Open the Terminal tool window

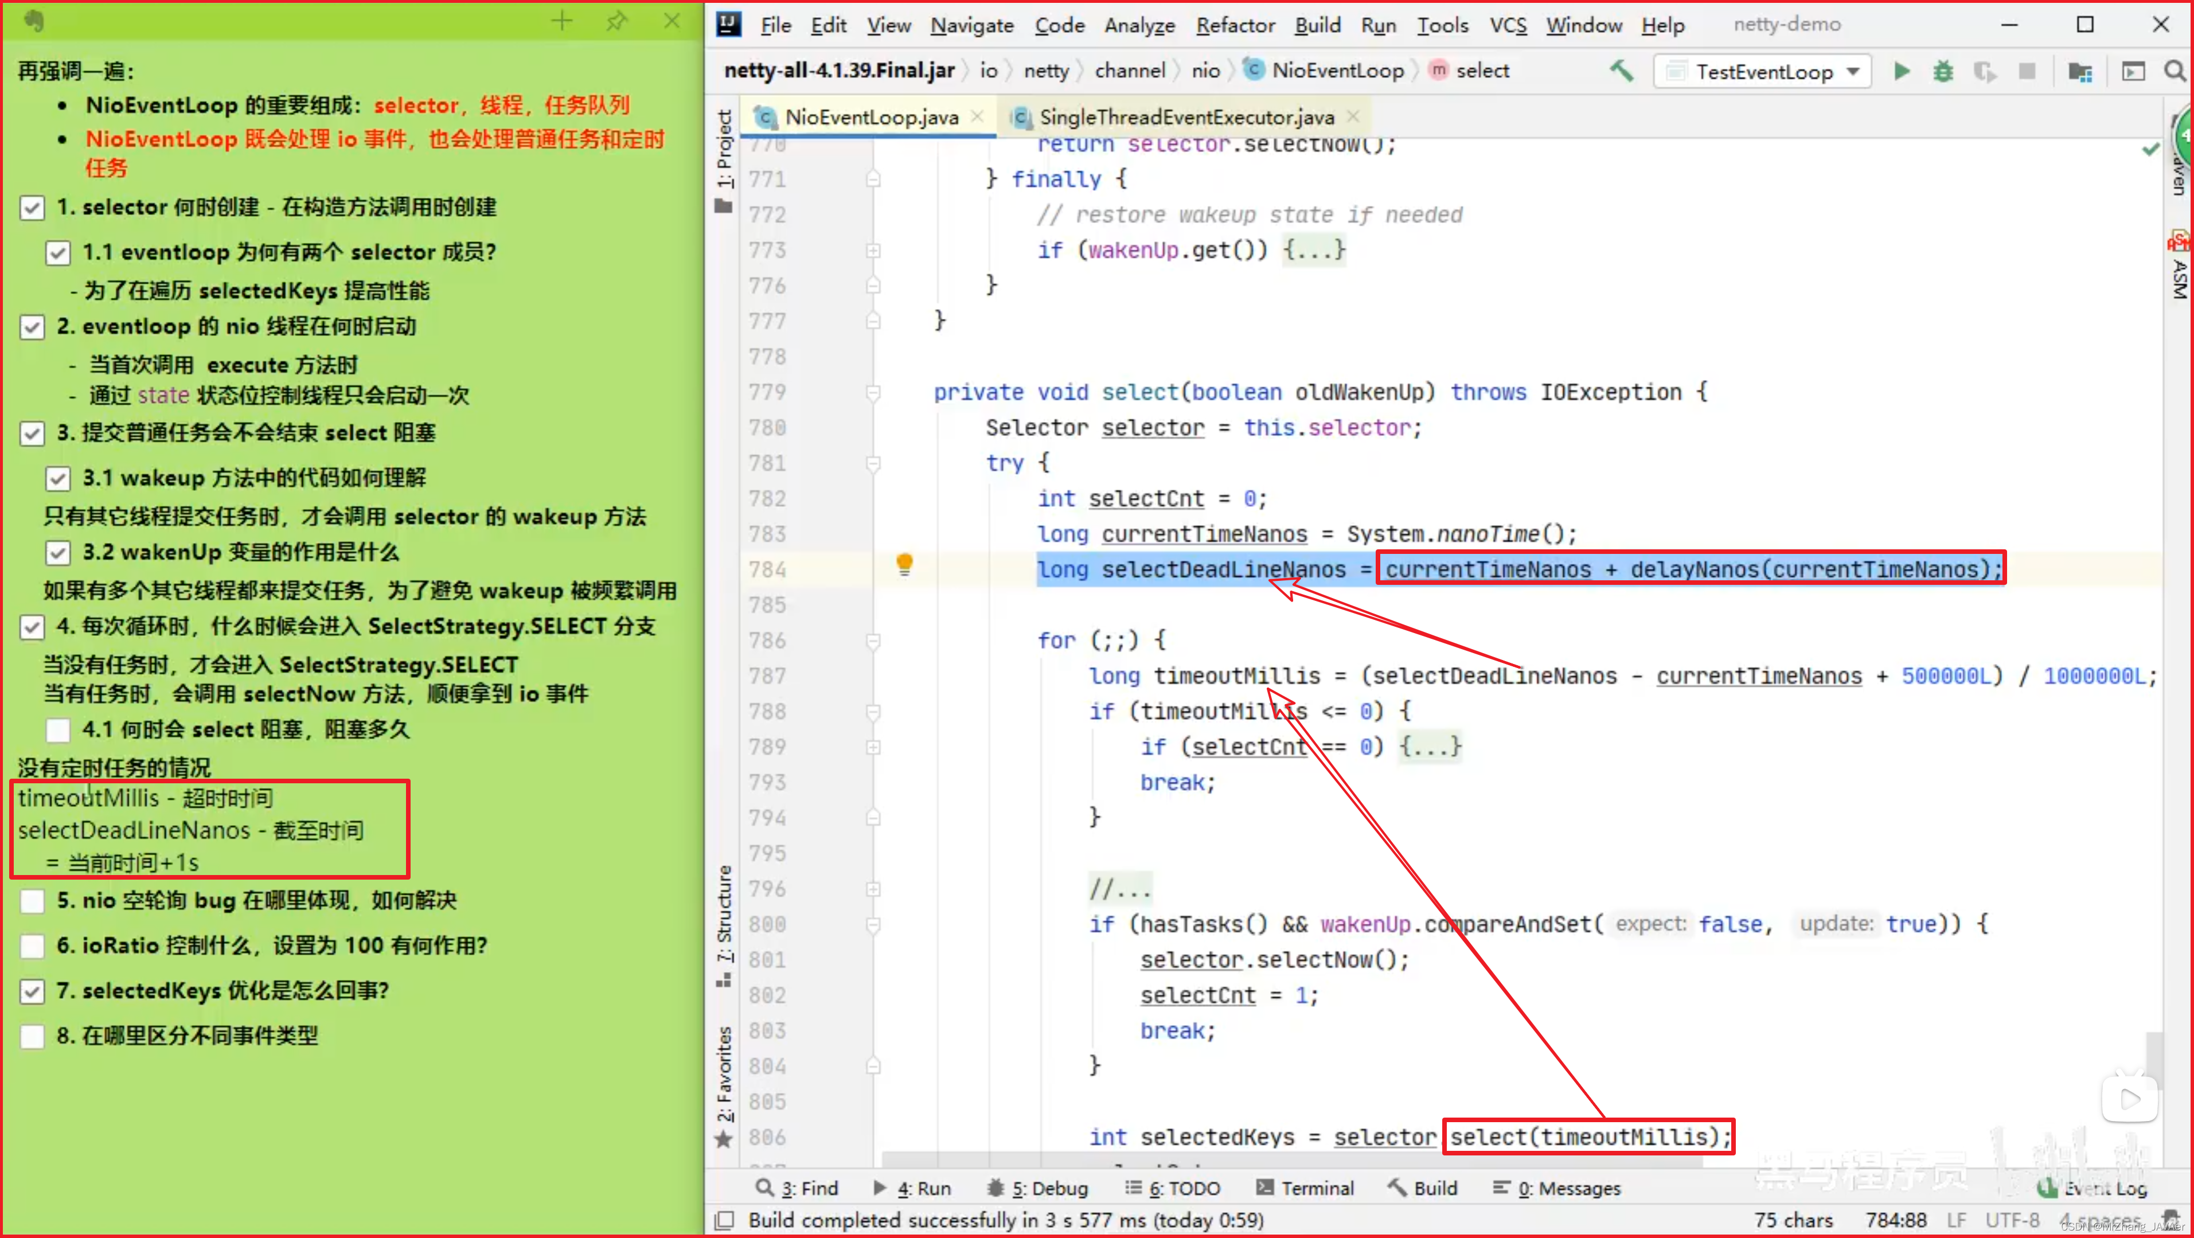1305,1188
